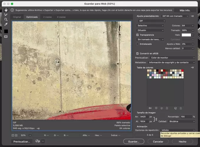Open the zoom level 50% dropdown
This screenshot has width=200, height=147.
(30, 135)
